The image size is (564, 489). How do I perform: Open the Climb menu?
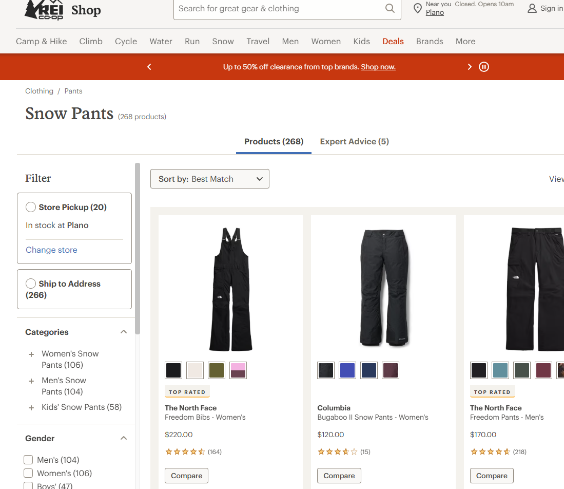[x=91, y=42]
